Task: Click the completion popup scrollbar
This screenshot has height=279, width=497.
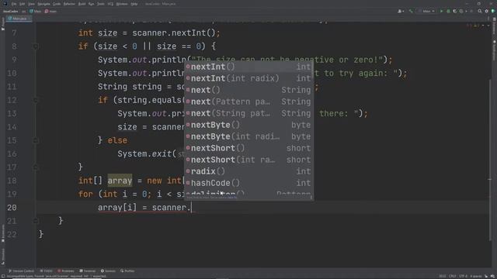Action: pos(313,70)
